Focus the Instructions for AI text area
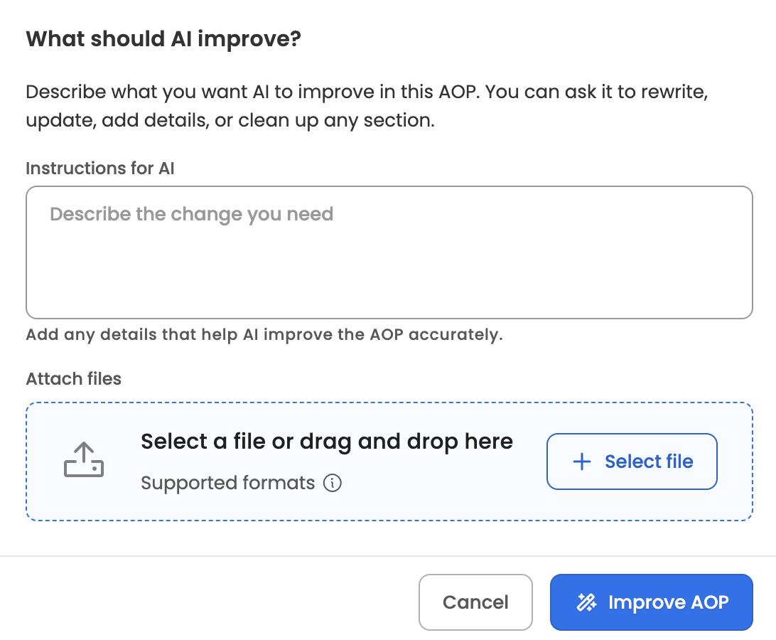This screenshot has height=640, width=776. coord(389,252)
